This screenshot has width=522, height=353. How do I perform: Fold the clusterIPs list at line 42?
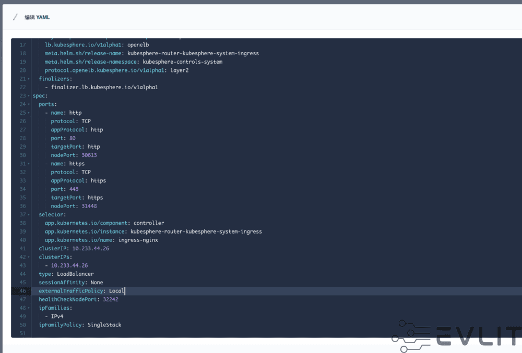pyautogui.click(x=29, y=257)
